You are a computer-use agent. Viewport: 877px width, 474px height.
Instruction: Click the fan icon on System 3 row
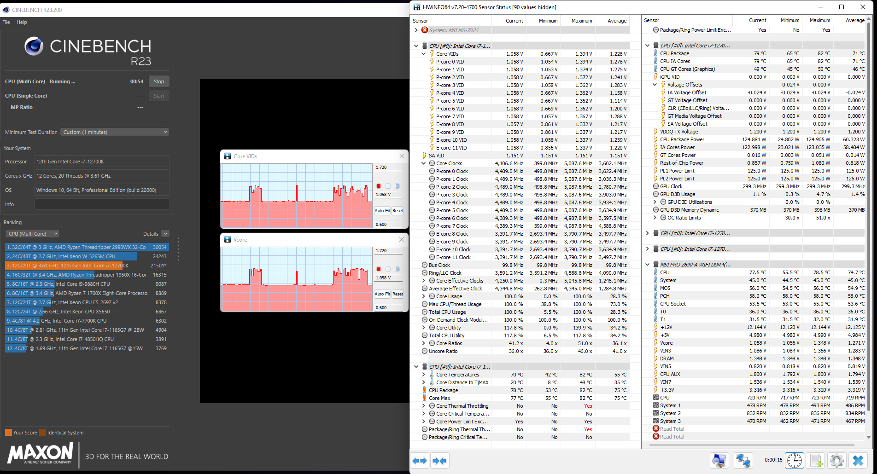point(656,421)
